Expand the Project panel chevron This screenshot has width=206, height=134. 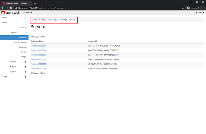26,18
